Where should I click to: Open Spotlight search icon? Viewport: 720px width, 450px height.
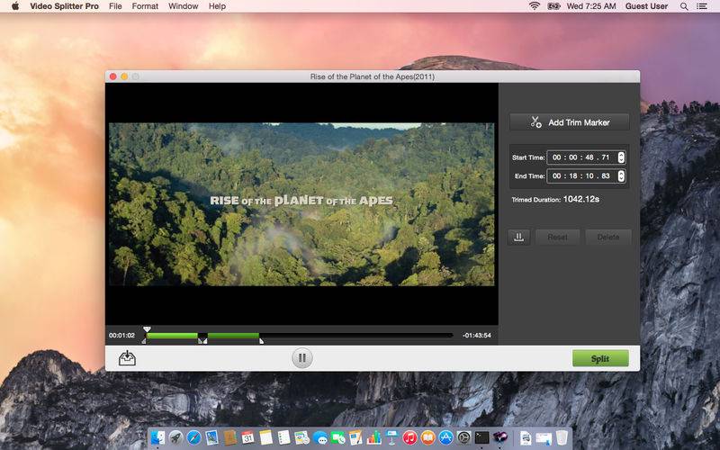point(684,6)
